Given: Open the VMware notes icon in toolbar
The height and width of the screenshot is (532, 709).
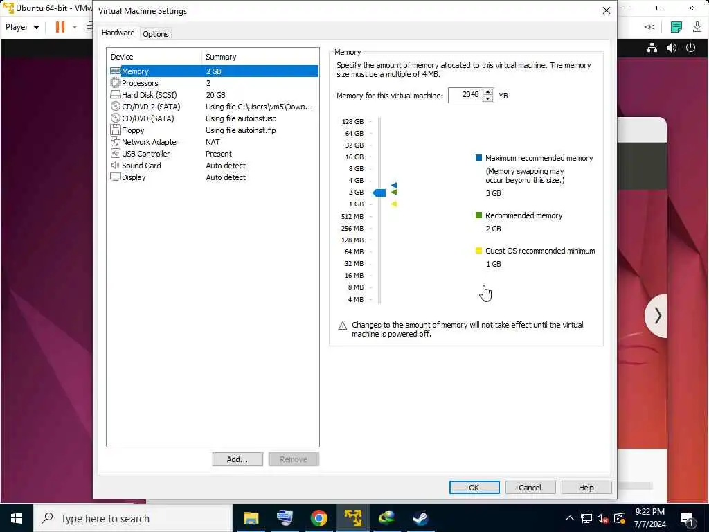Looking at the screenshot, I should [x=676, y=27].
